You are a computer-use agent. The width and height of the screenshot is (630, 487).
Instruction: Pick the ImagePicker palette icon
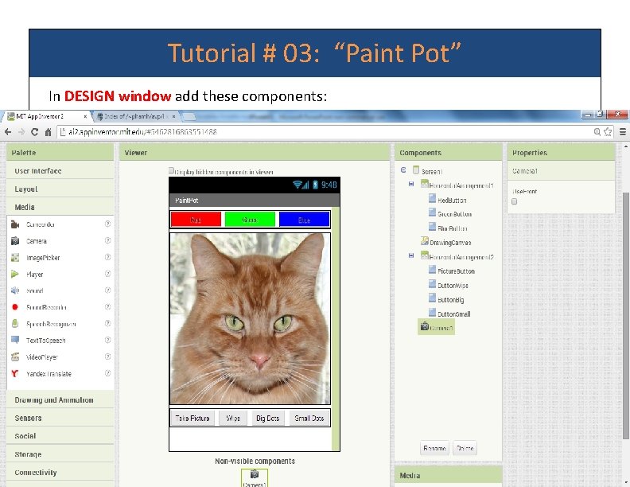click(x=15, y=258)
